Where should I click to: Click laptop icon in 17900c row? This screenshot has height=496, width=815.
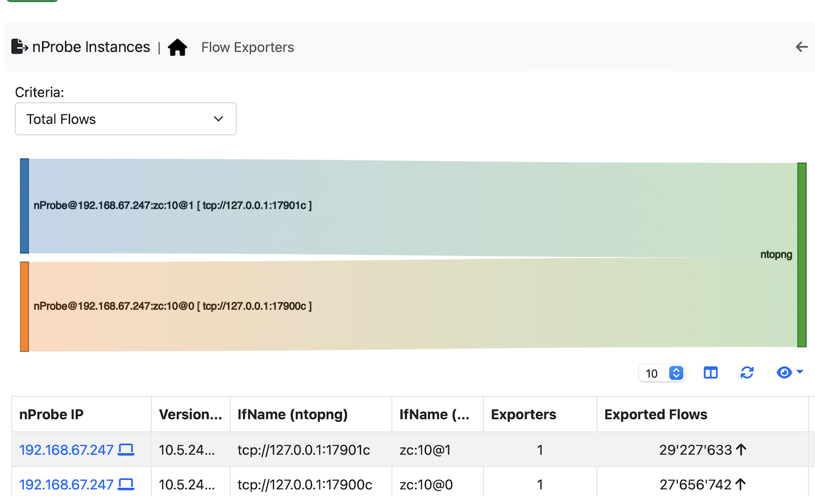pyautogui.click(x=126, y=484)
